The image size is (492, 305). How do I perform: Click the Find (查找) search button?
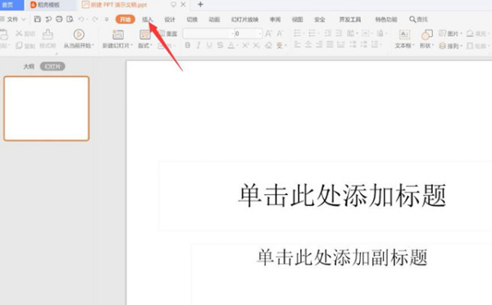(x=418, y=20)
